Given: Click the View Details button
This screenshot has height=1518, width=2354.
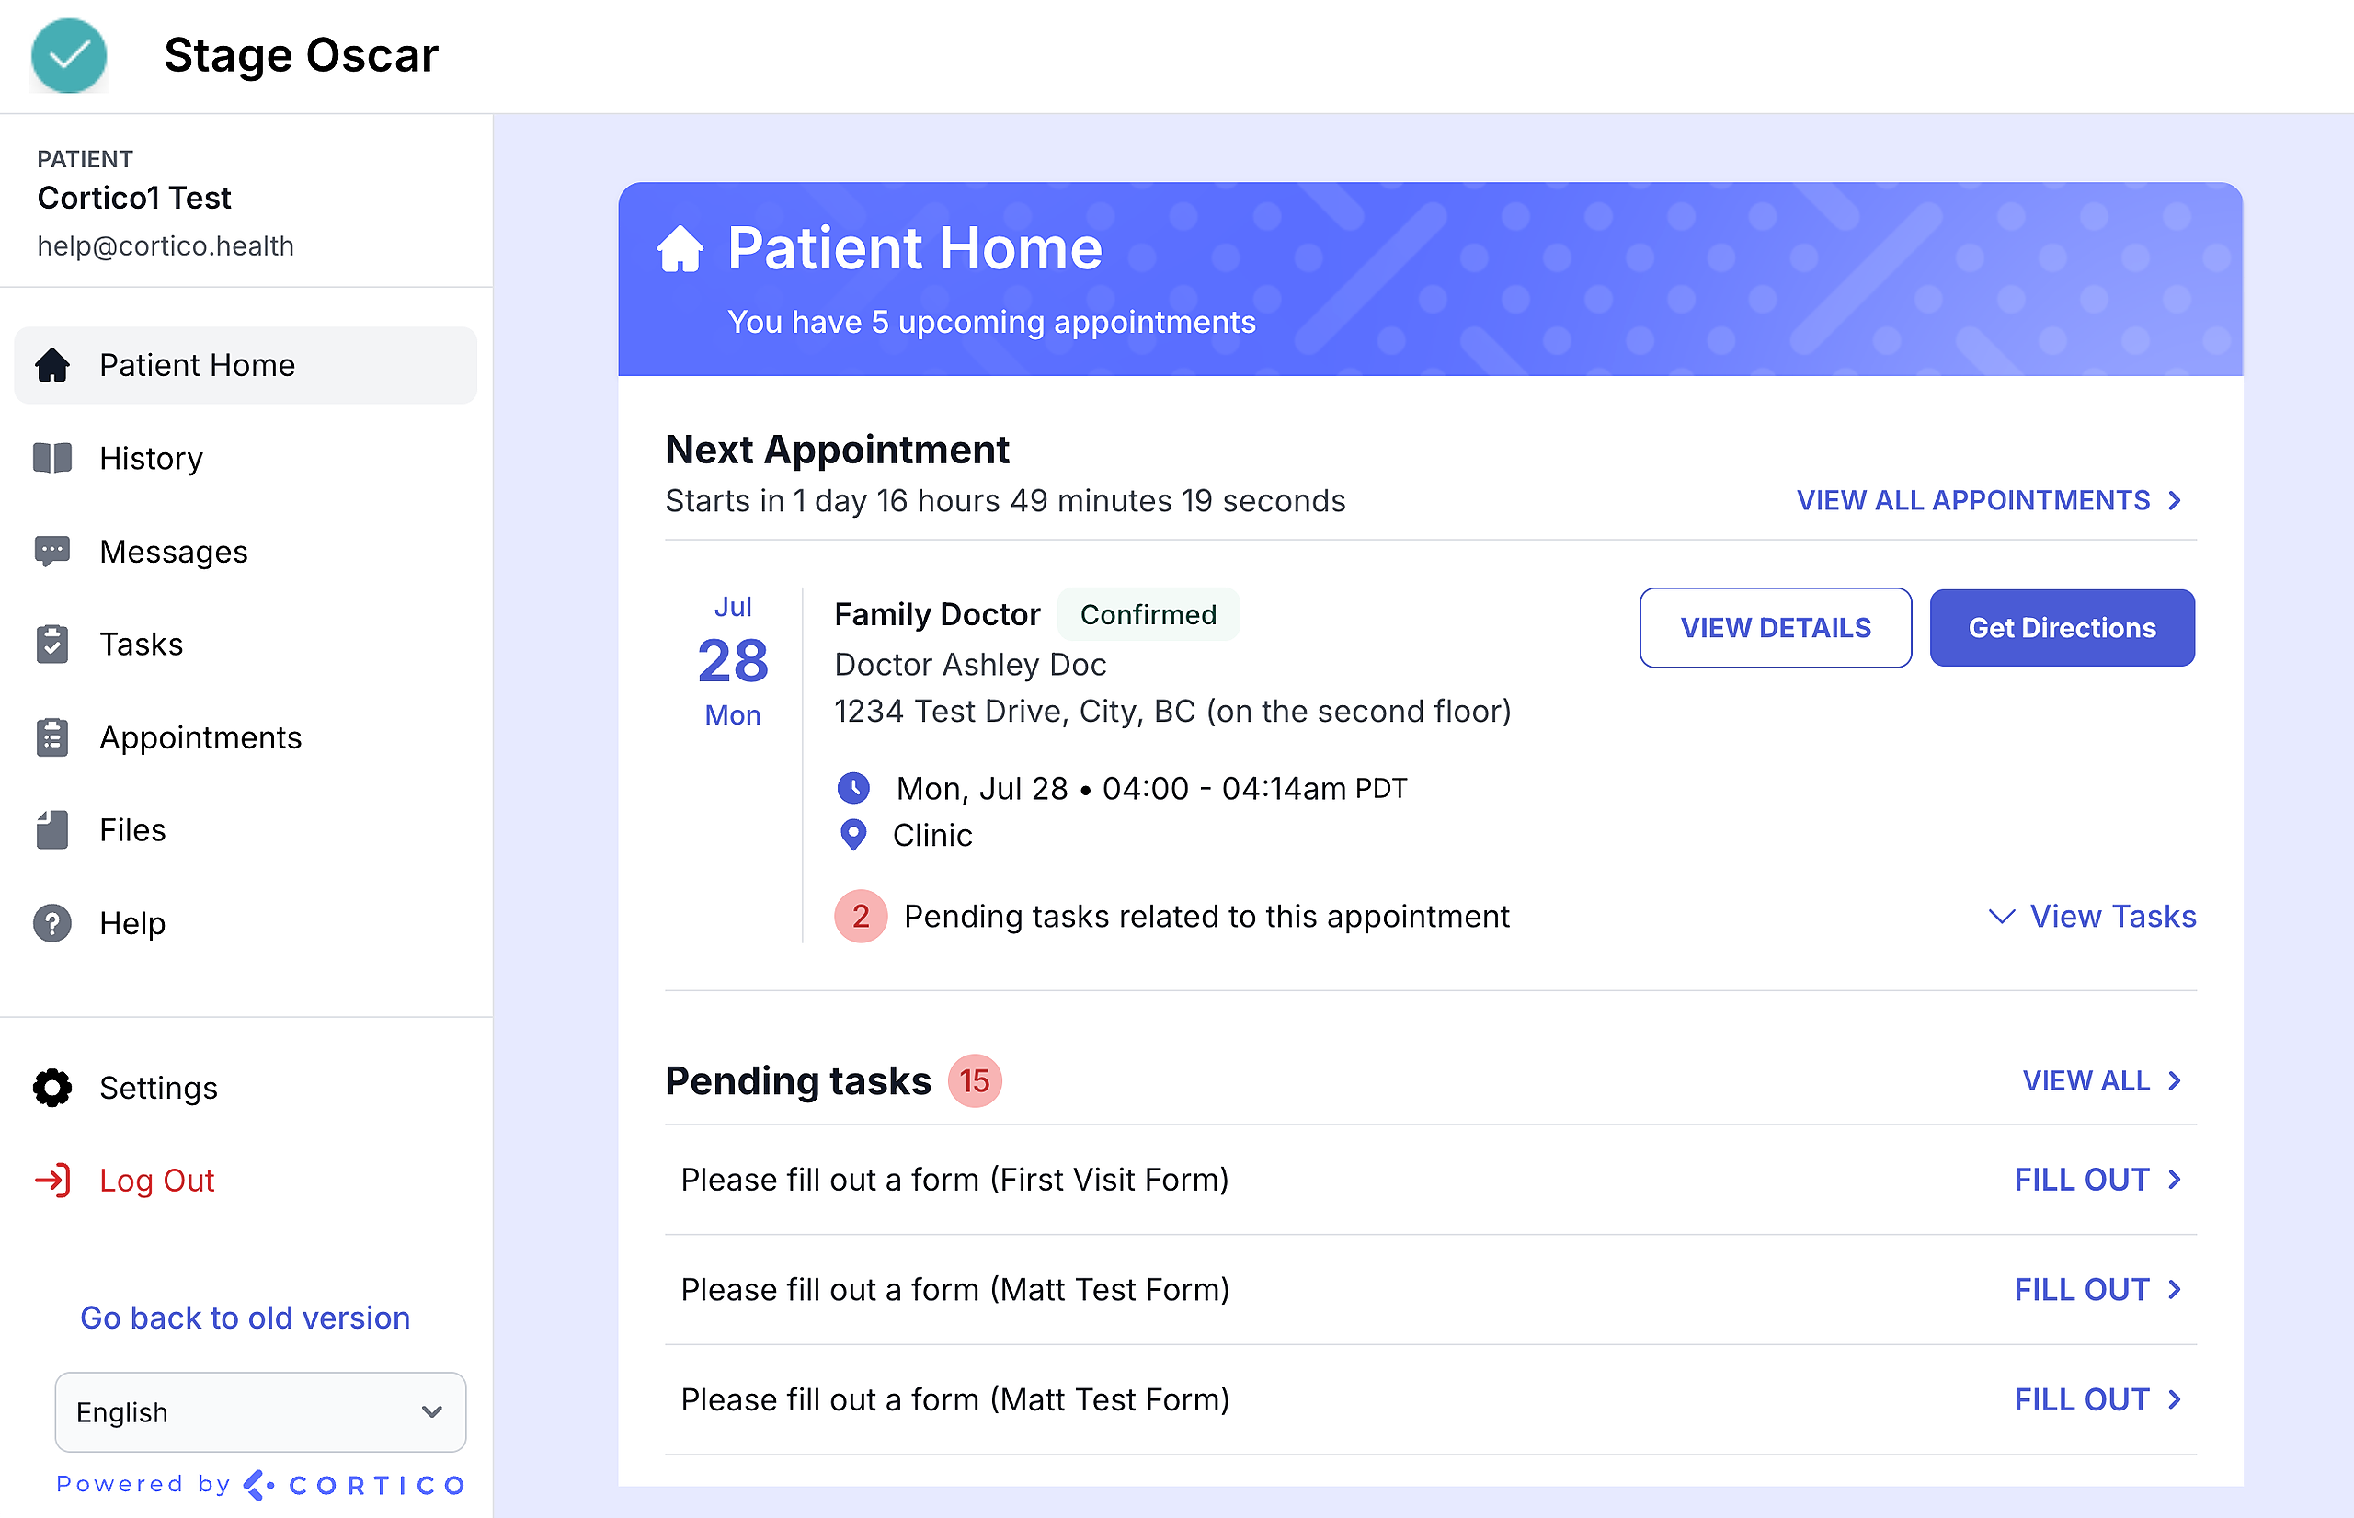Looking at the screenshot, I should [x=1775, y=628].
